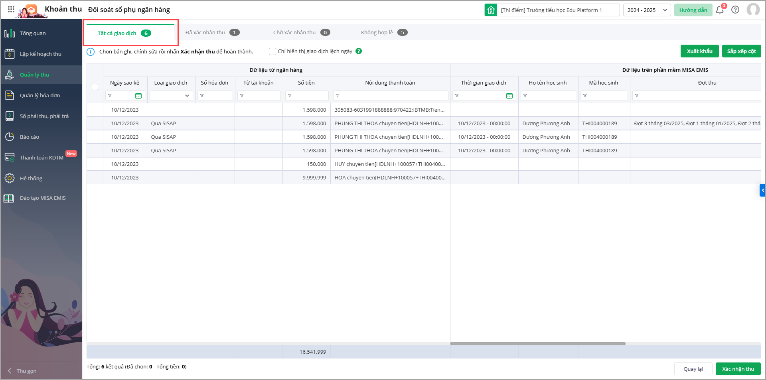766x380 pixels.
Task: Expand the blue side panel arrow
Action: pyautogui.click(x=762, y=190)
